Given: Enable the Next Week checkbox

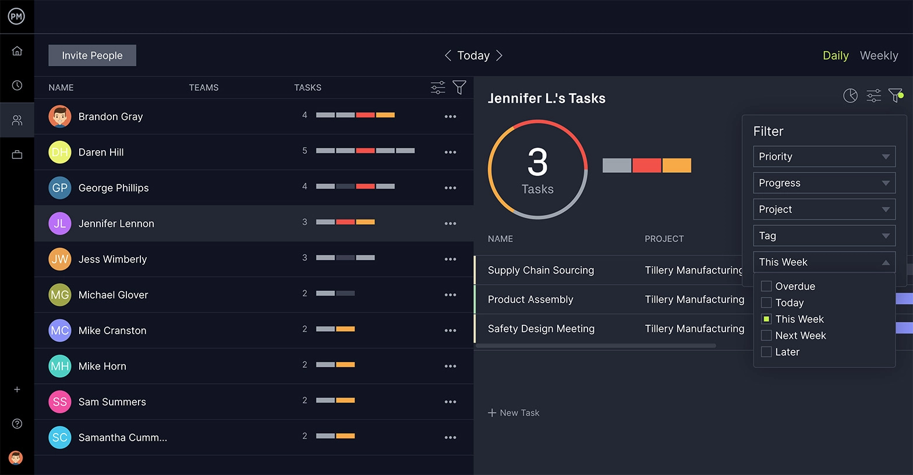Looking at the screenshot, I should 767,335.
